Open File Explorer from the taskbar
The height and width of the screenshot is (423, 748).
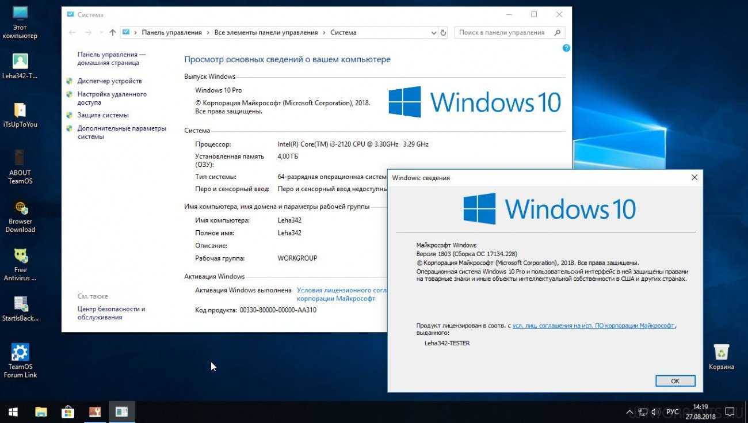click(41, 412)
